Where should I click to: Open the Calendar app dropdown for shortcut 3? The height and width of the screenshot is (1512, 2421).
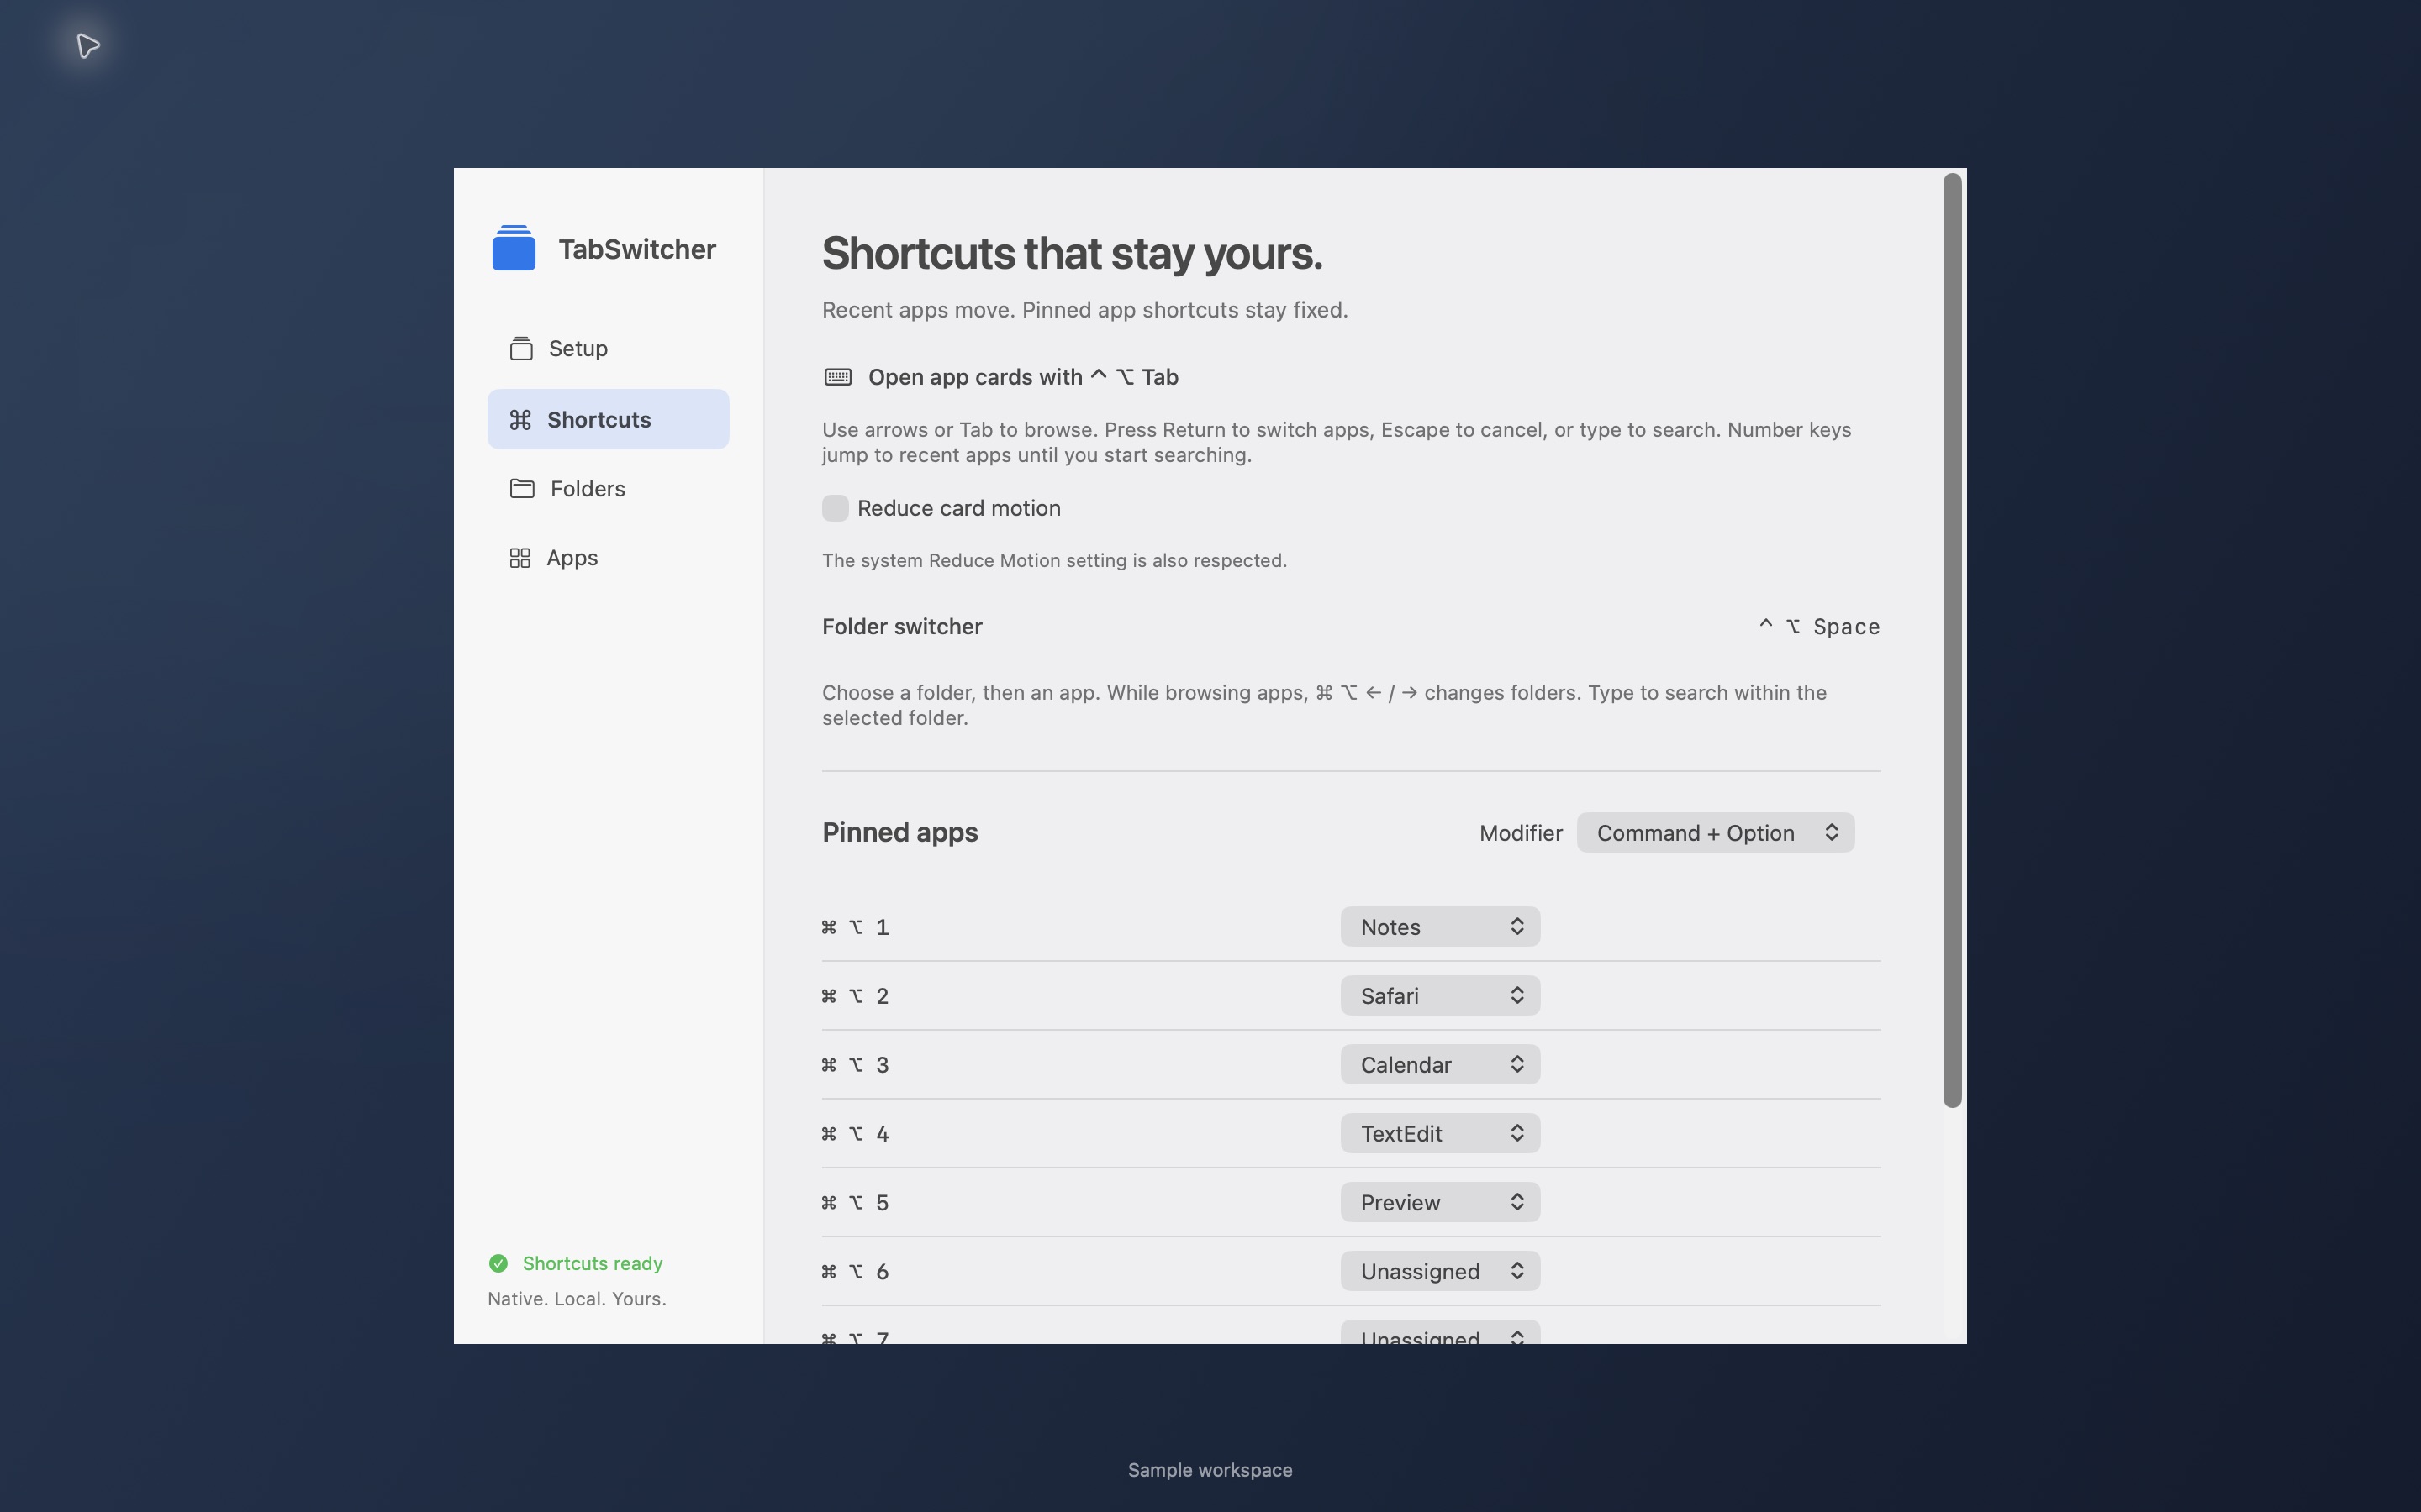1441,1065
